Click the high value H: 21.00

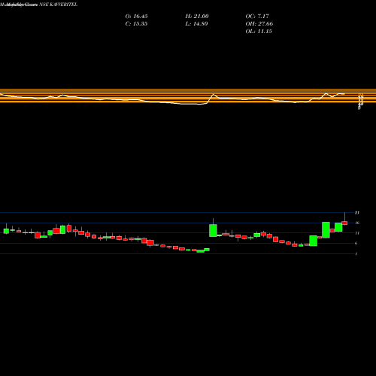pos(197,17)
